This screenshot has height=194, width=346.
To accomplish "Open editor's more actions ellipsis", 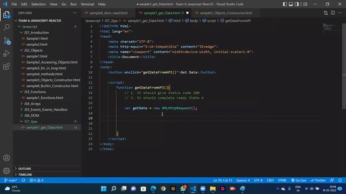I will [340, 13].
